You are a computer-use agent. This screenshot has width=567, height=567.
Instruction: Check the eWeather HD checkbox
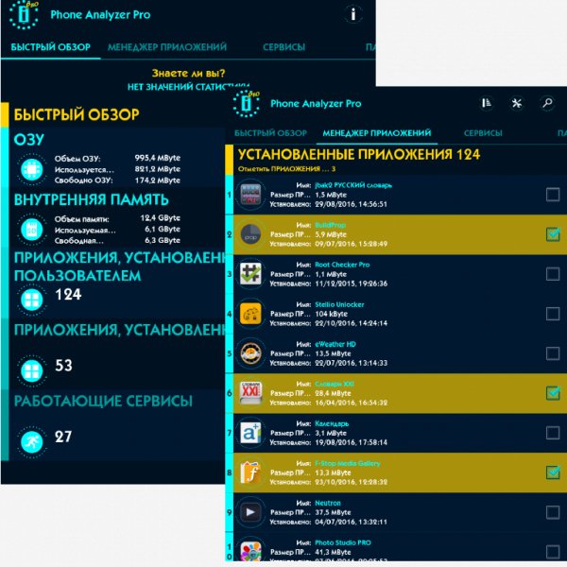[x=553, y=353]
